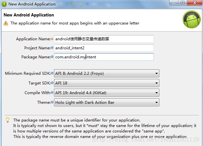Image resolution: width=203 pixels, height=146 pixels.
Task: Click the green Android robot logo
Action: [x=192, y=19]
